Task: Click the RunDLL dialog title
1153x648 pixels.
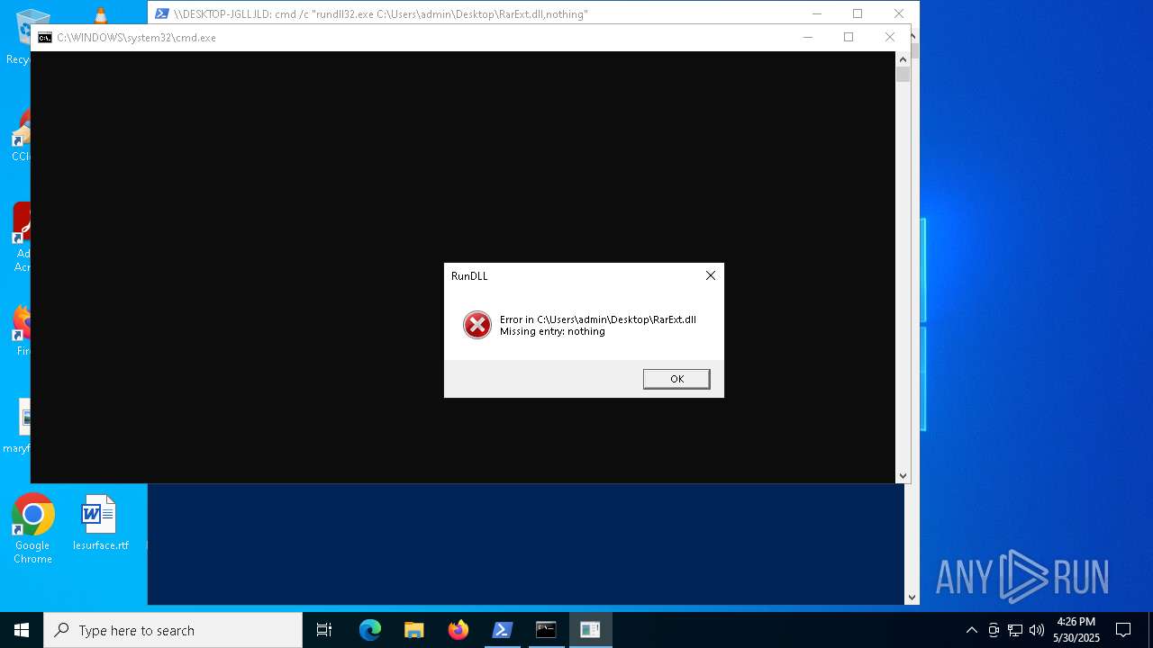Action: tap(469, 275)
